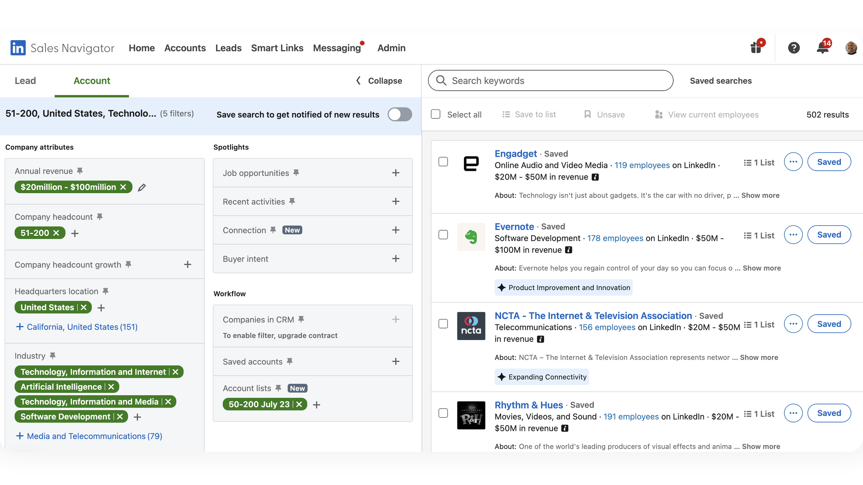
Task: Switch to the Lead tab
Action: [x=25, y=81]
